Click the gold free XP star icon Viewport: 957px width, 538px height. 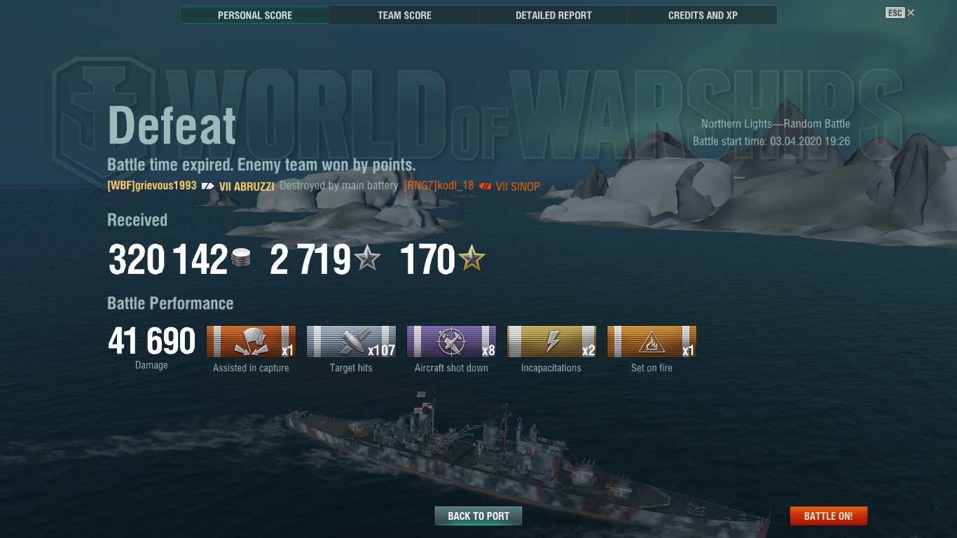click(471, 259)
